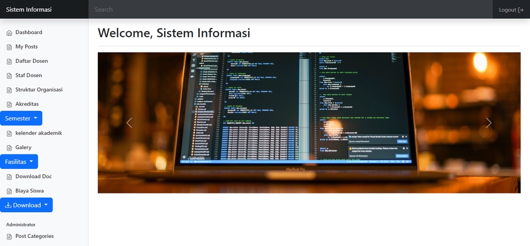This screenshot has width=530, height=246.
Task: Click the document icon beside Akreditas
Action: 9,104
